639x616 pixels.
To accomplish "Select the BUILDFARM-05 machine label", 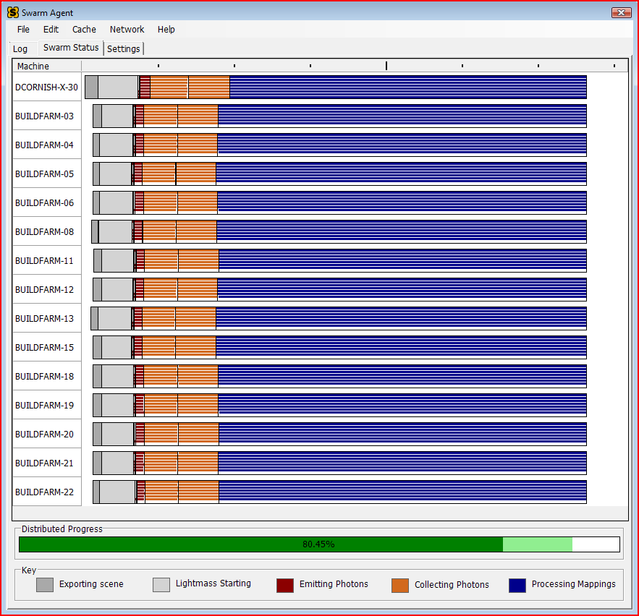I will [44, 174].
